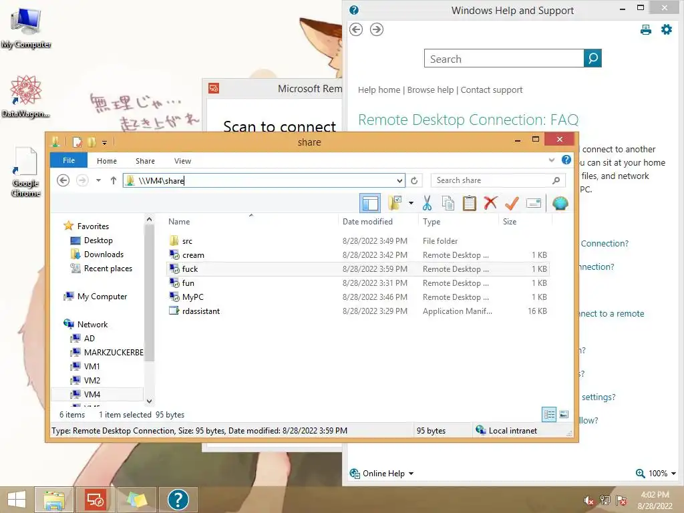684x513 pixels.
Task: Open the Browse help link
Action: 430,90
